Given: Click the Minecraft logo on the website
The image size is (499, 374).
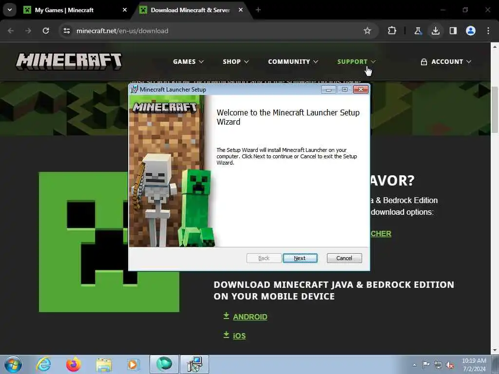Looking at the screenshot, I should 69,61.
